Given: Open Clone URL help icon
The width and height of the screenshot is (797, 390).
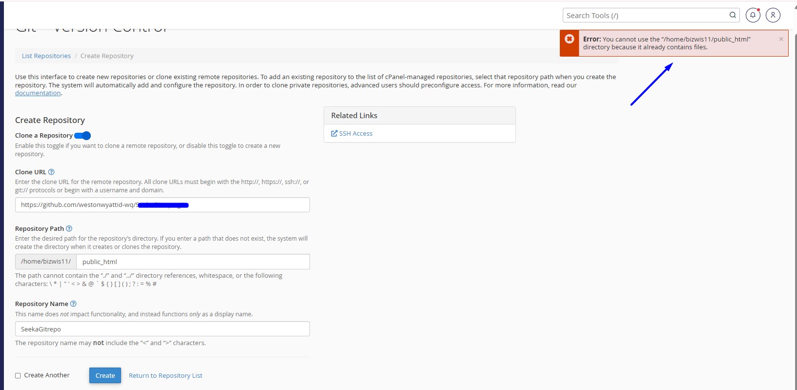Looking at the screenshot, I should coord(51,172).
